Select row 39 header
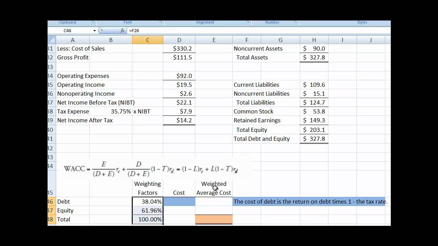This screenshot has height=246, width=438. tap(51, 120)
